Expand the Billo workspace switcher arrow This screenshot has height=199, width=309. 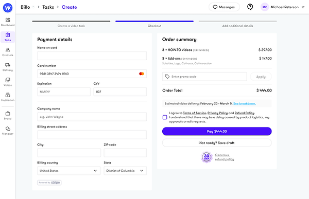click(33, 7)
